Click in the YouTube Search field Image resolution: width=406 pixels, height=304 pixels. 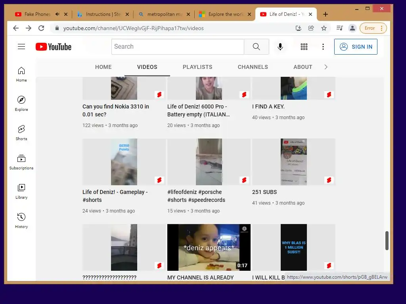point(178,47)
